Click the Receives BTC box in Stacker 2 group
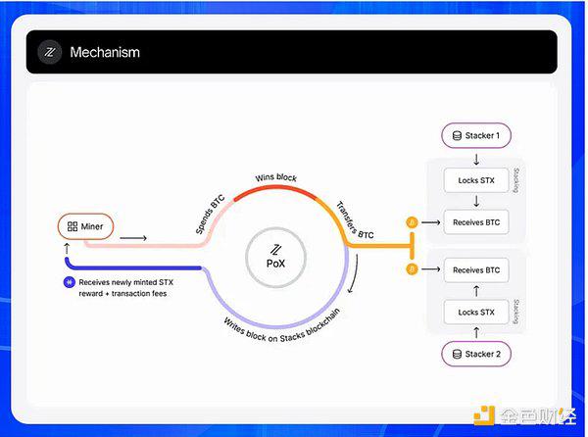 coord(476,269)
